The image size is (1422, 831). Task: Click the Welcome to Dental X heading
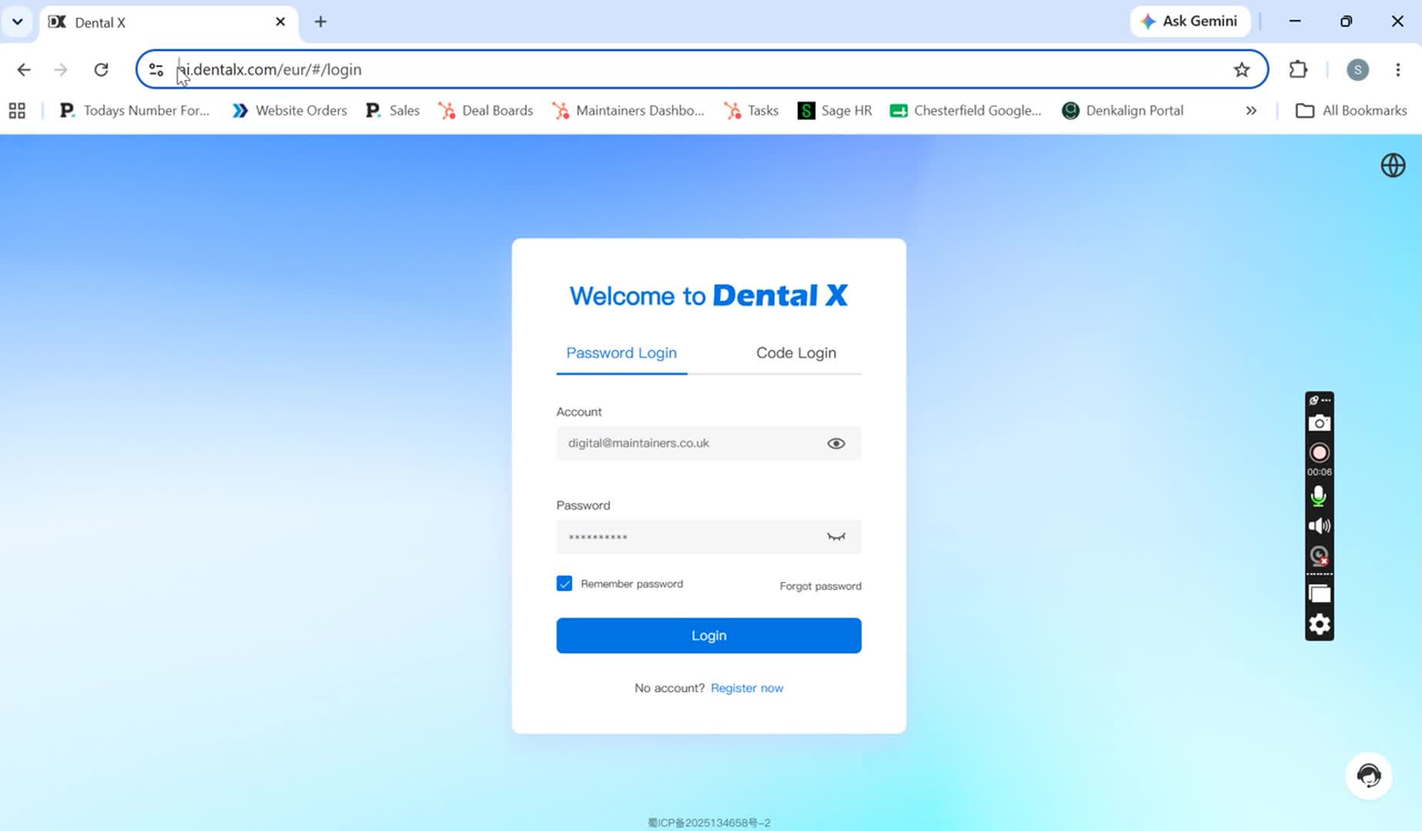[x=709, y=295]
